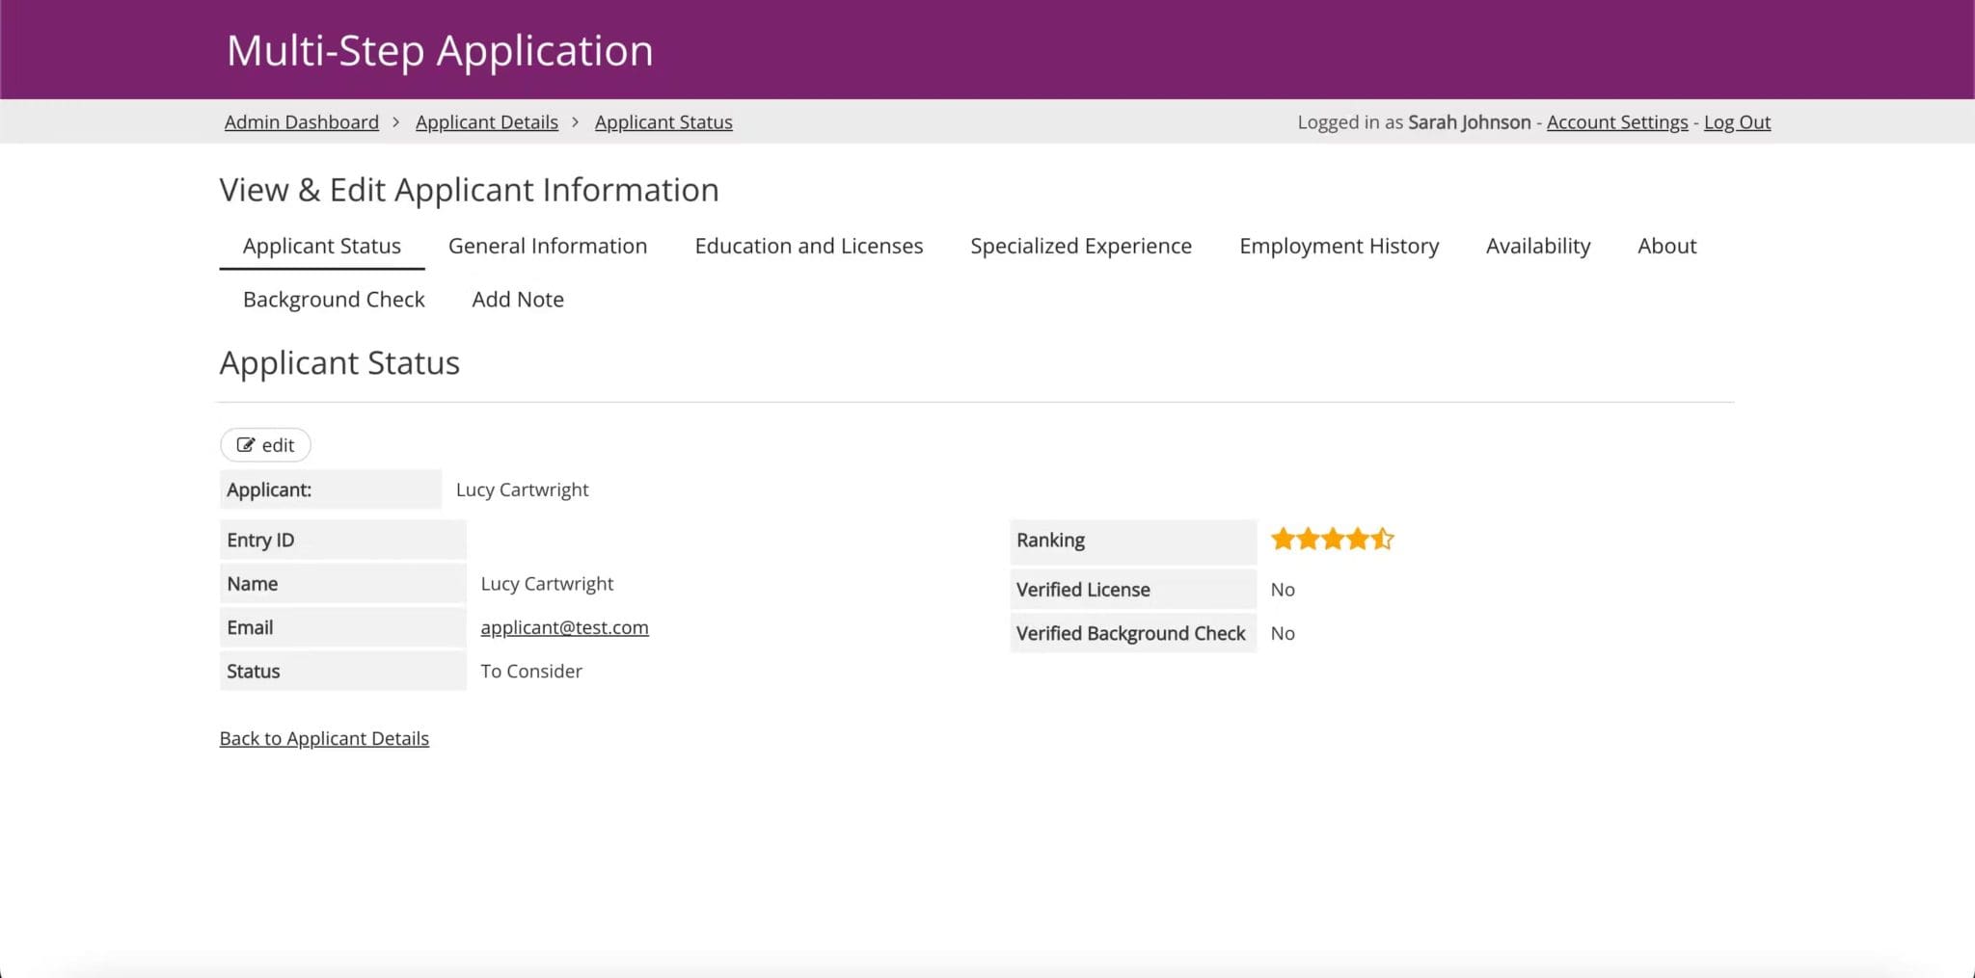The width and height of the screenshot is (1975, 978).
Task: Select the Availability tab
Action: coord(1538,246)
